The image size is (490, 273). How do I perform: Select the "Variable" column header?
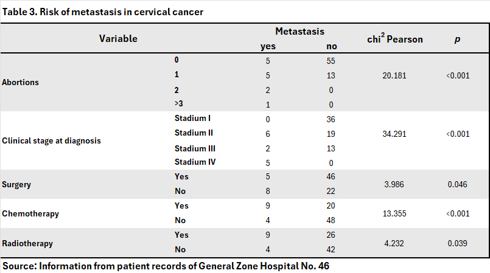tap(118, 39)
